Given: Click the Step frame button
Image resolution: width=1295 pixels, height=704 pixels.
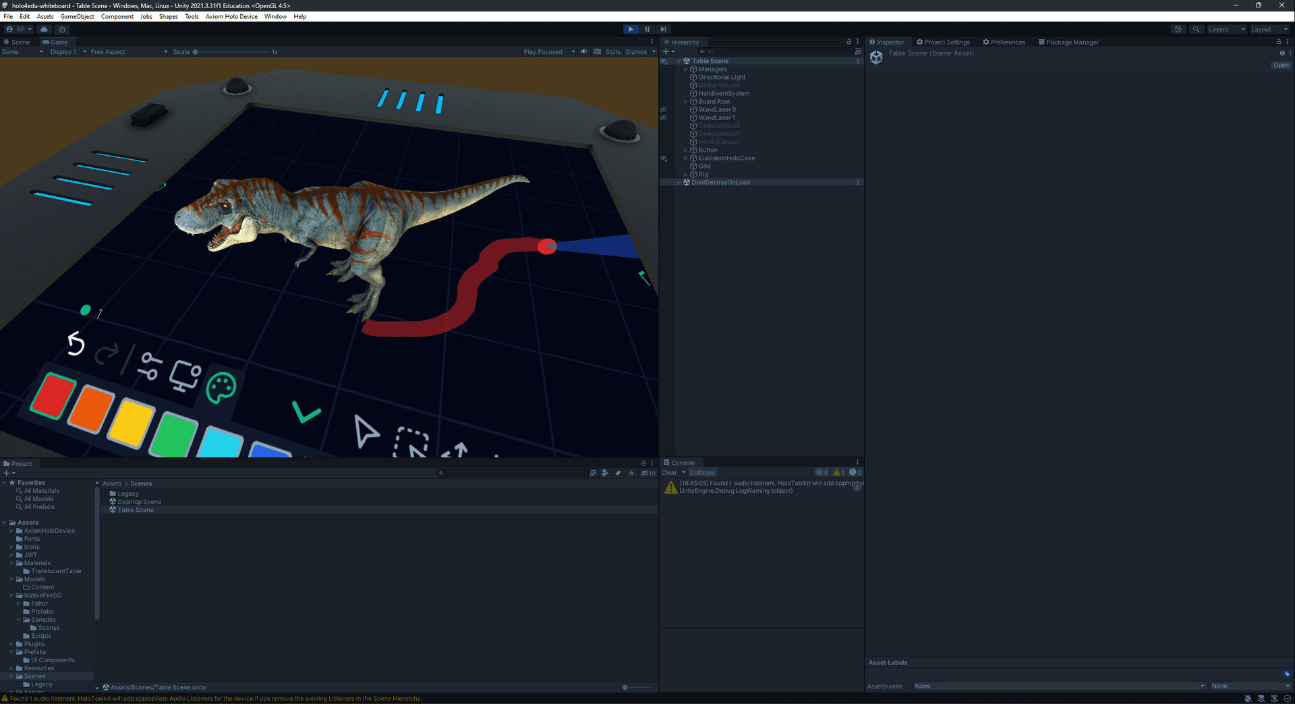Looking at the screenshot, I should click(663, 29).
